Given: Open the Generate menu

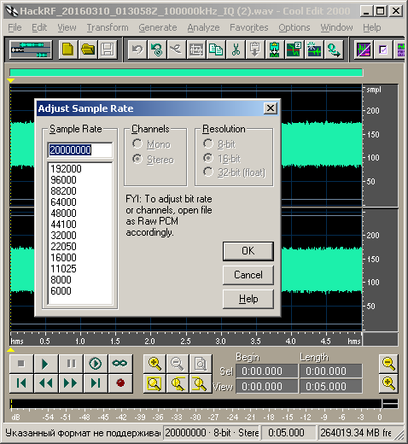Looking at the screenshot, I should coord(158,27).
